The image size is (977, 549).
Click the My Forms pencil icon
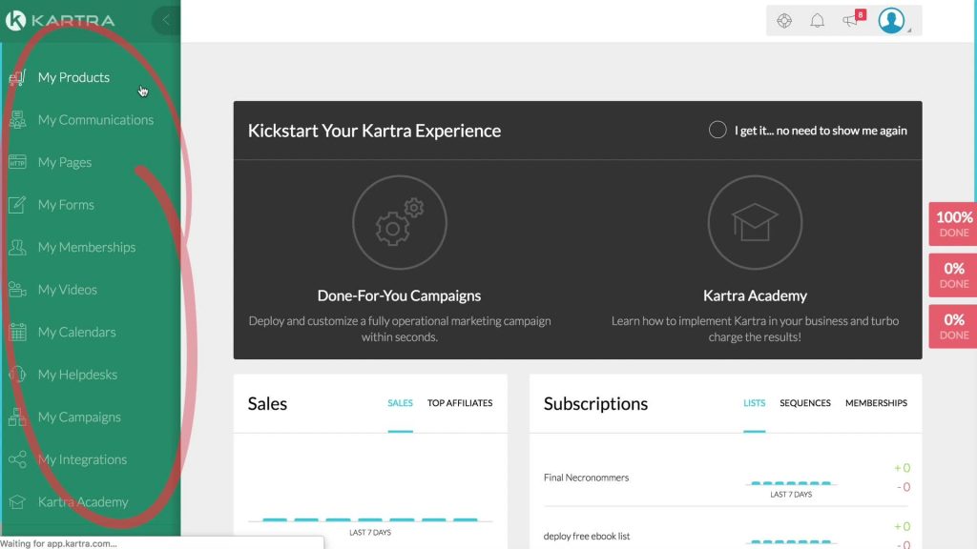click(x=17, y=204)
